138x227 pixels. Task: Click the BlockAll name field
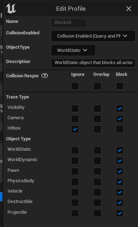pyautogui.click(x=69, y=23)
